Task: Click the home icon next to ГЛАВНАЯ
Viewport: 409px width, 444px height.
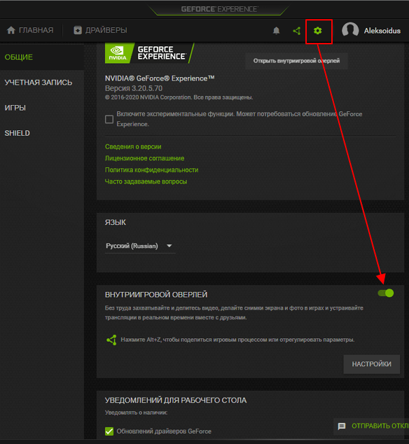Action: [x=11, y=30]
